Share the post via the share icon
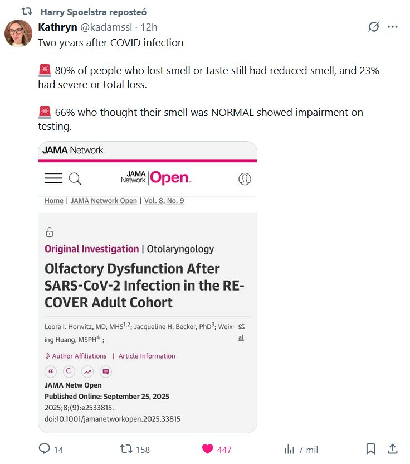This screenshot has width=410, height=464. pyautogui.click(x=392, y=449)
